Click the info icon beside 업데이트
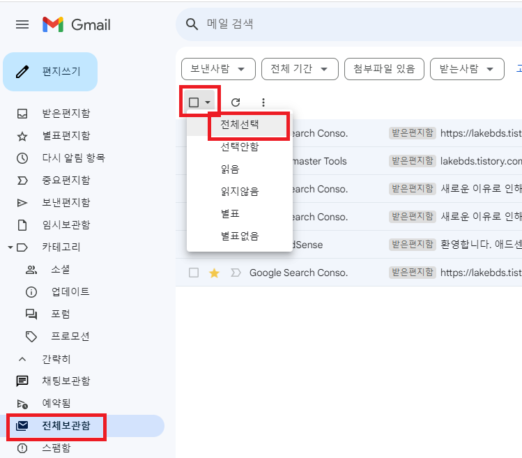This screenshot has width=522, height=458. [x=31, y=292]
